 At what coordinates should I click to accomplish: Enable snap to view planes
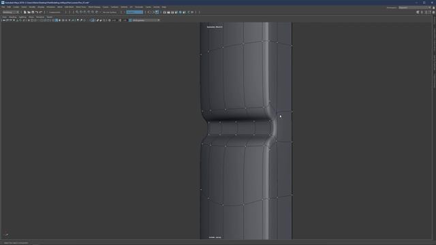(x=93, y=12)
